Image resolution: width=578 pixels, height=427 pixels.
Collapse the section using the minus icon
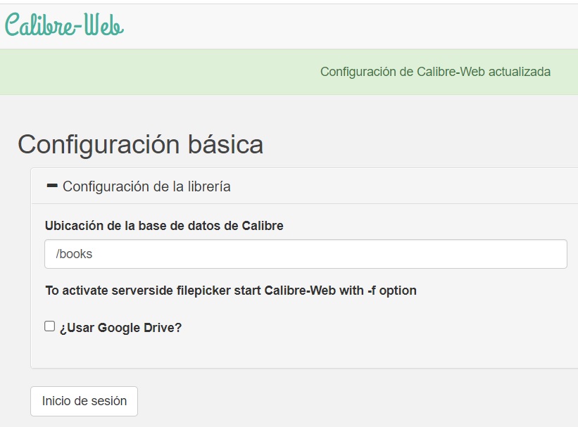coord(51,186)
